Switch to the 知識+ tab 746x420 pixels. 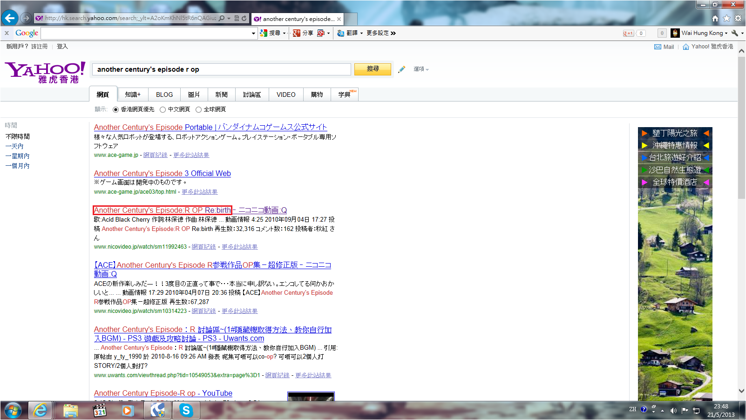(x=133, y=95)
